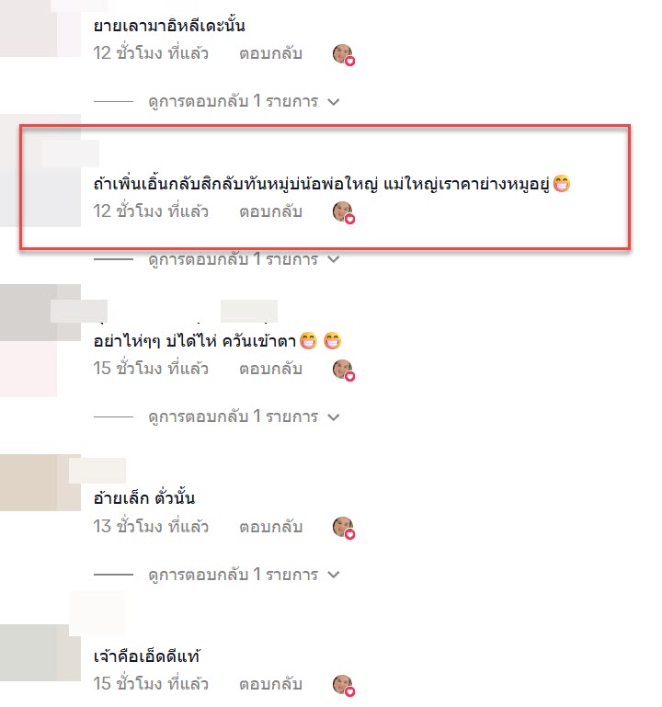Click ตอบกลับ in the red highlighted comment

[x=270, y=211]
